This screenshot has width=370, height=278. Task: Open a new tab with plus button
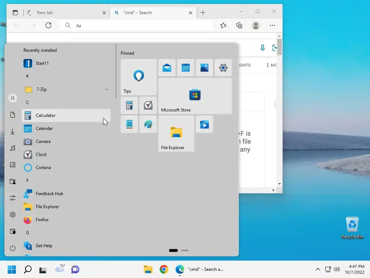point(203,13)
